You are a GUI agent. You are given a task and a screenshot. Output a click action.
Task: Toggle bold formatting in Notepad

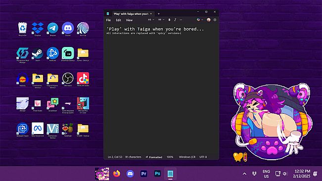[x=169, y=20]
